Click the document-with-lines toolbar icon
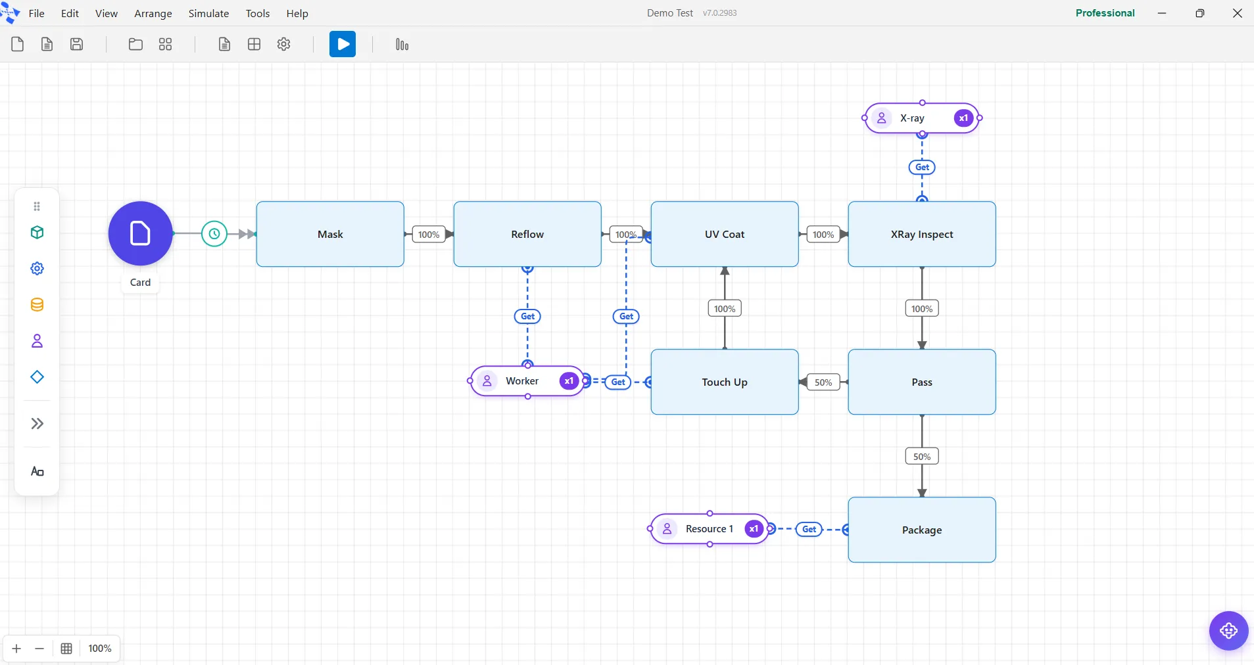The width and height of the screenshot is (1254, 665). [x=47, y=44]
